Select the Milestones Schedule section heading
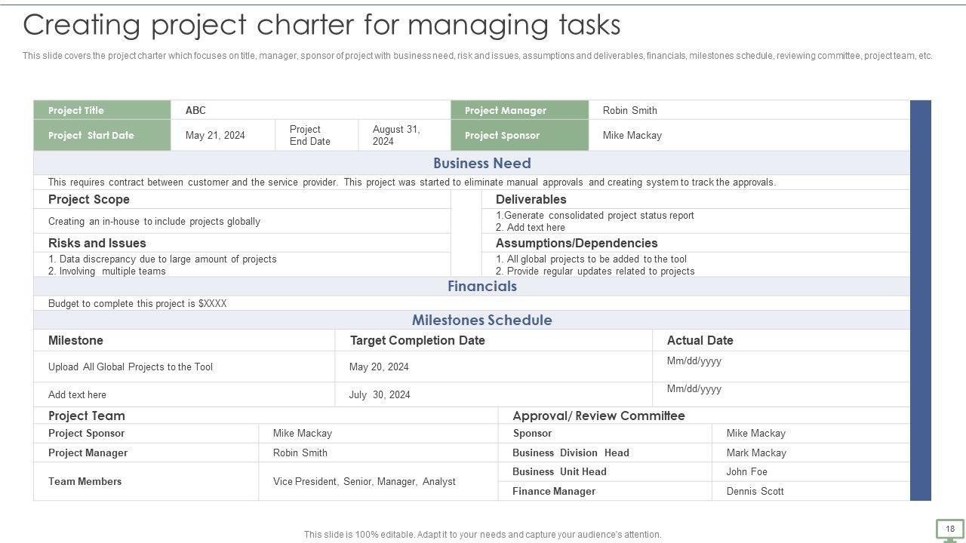The width and height of the screenshot is (966, 543). 481,320
